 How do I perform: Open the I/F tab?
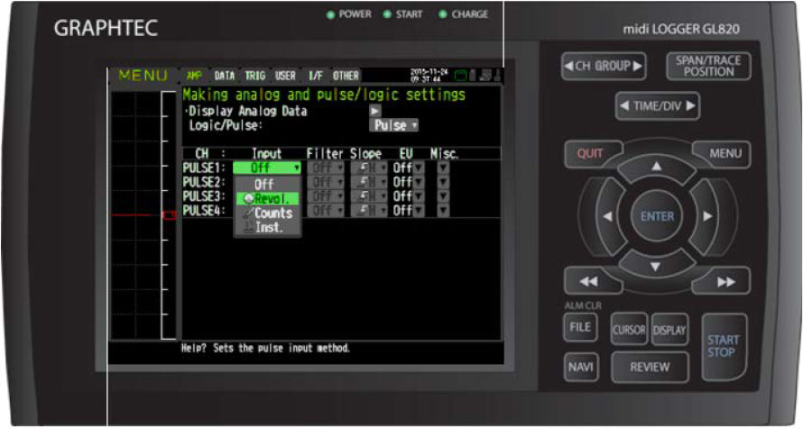tap(316, 76)
